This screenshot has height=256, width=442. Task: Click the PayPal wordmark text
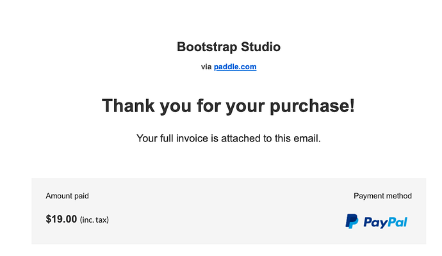pos(385,222)
